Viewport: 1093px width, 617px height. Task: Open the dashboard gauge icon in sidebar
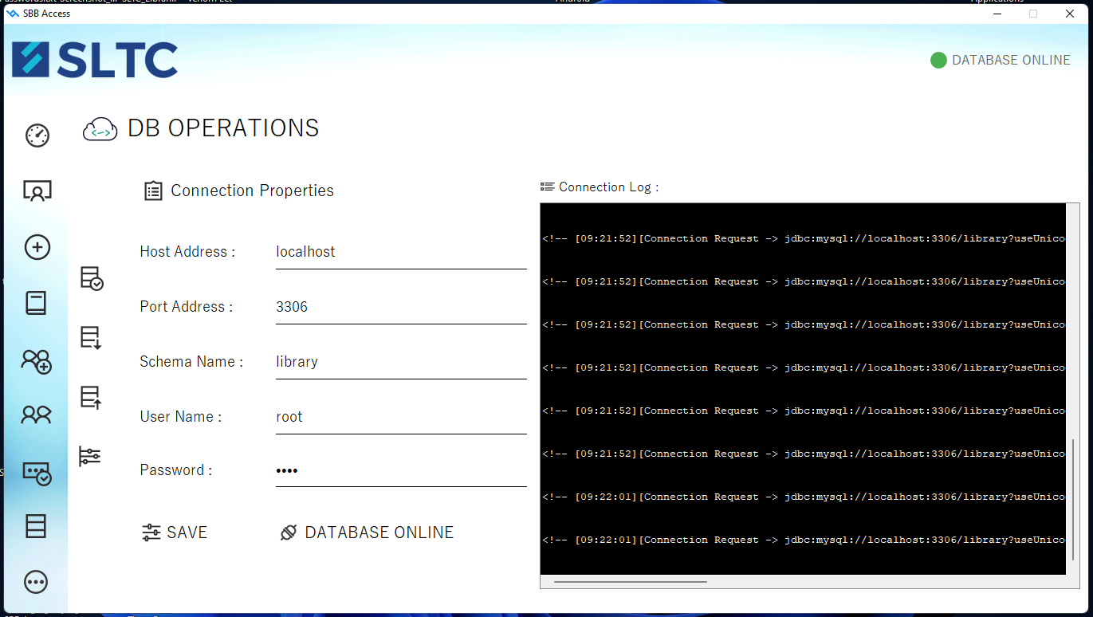coord(37,136)
